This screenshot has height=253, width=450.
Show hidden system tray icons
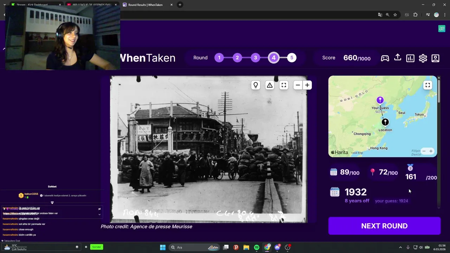pyautogui.click(x=400, y=247)
